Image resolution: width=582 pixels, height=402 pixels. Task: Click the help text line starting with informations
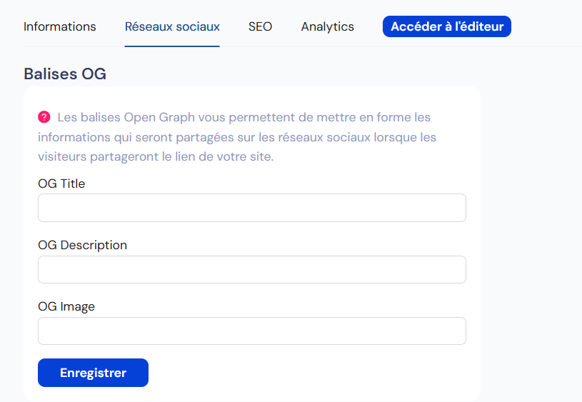(237, 137)
